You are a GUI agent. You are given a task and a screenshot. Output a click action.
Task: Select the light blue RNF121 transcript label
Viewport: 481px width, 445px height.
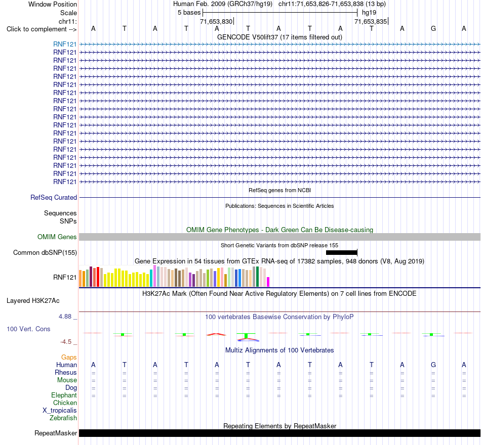pyautogui.click(x=65, y=44)
